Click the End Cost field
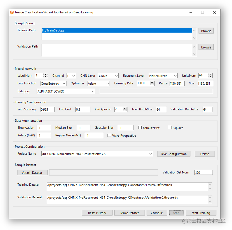 83,110
